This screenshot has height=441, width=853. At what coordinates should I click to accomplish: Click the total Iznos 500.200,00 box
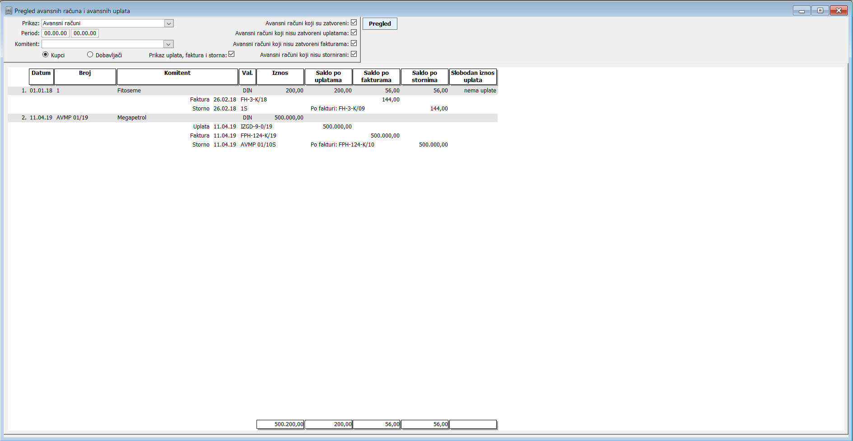pyautogui.click(x=280, y=424)
